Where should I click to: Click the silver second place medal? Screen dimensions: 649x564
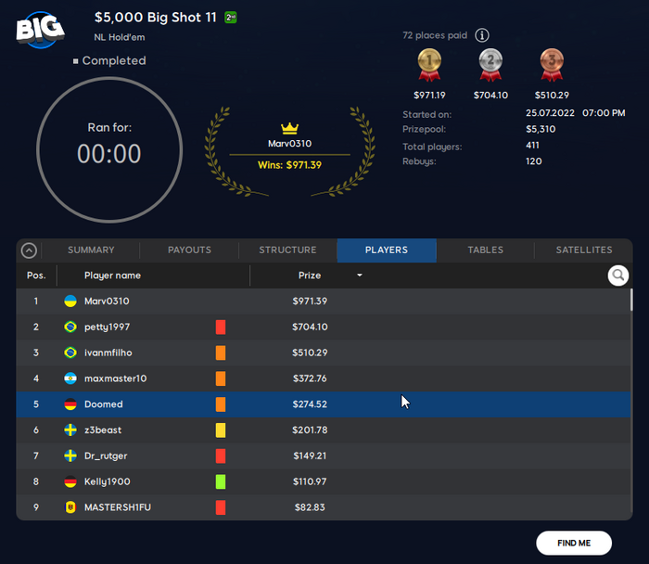pos(490,65)
